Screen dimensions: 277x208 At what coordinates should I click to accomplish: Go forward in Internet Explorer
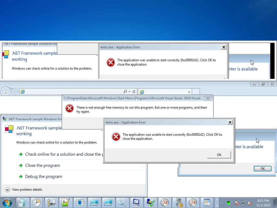15,92
